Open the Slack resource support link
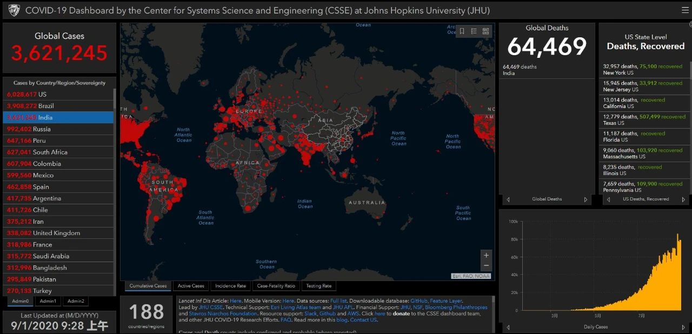692x334 pixels. (x=310, y=314)
